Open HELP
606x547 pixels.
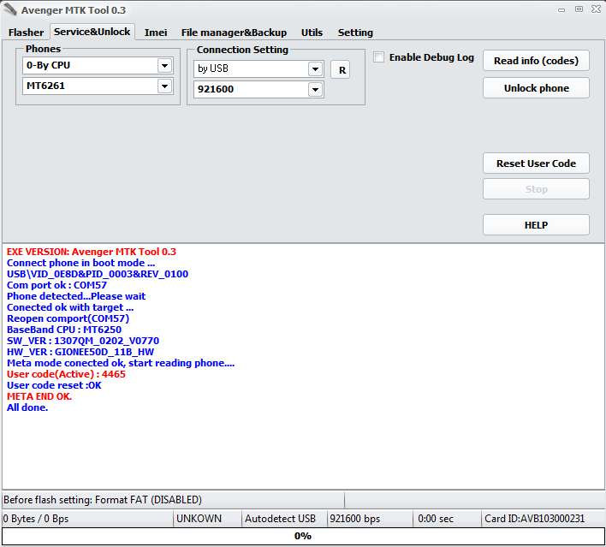[x=536, y=225]
